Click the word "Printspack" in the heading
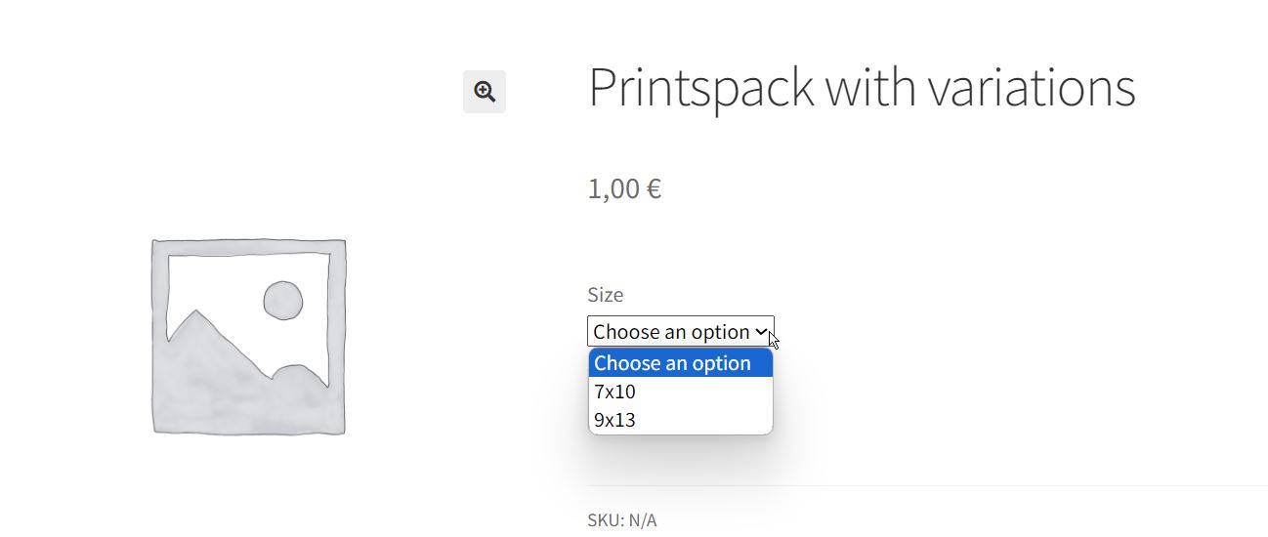Image resolution: width=1268 pixels, height=537 pixels. tap(701, 87)
